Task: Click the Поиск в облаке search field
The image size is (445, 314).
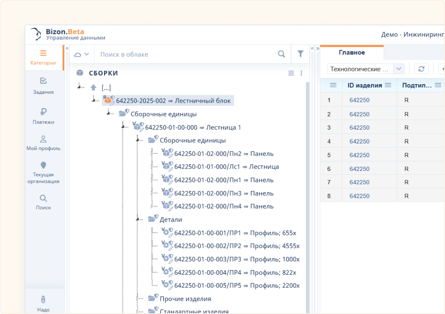Action: click(186, 54)
